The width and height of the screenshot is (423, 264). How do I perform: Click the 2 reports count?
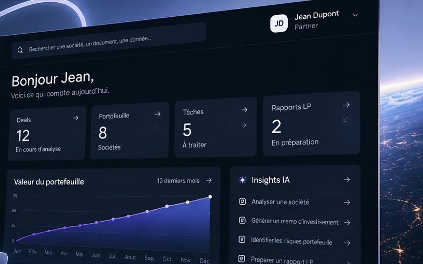(x=276, y=126)
